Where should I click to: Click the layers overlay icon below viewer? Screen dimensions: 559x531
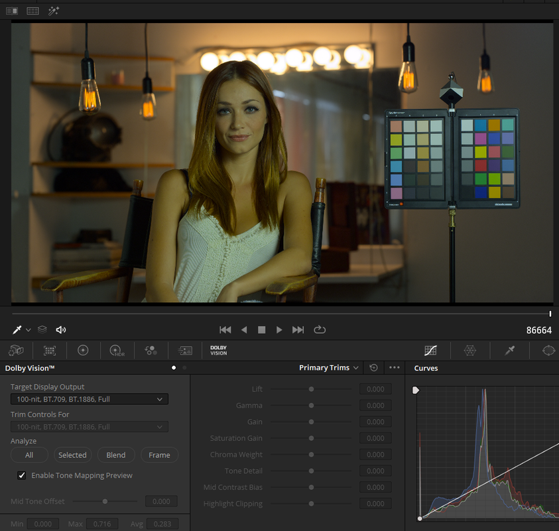tap(42, 329)
